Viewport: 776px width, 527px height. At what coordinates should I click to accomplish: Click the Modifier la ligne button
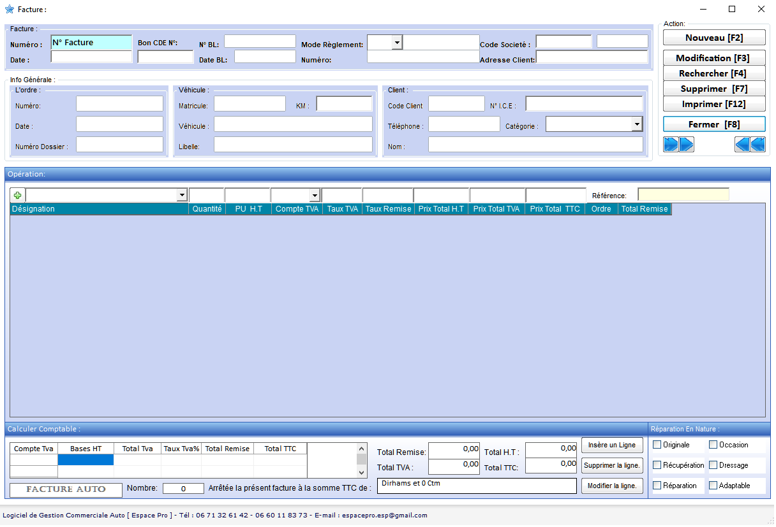612,486
